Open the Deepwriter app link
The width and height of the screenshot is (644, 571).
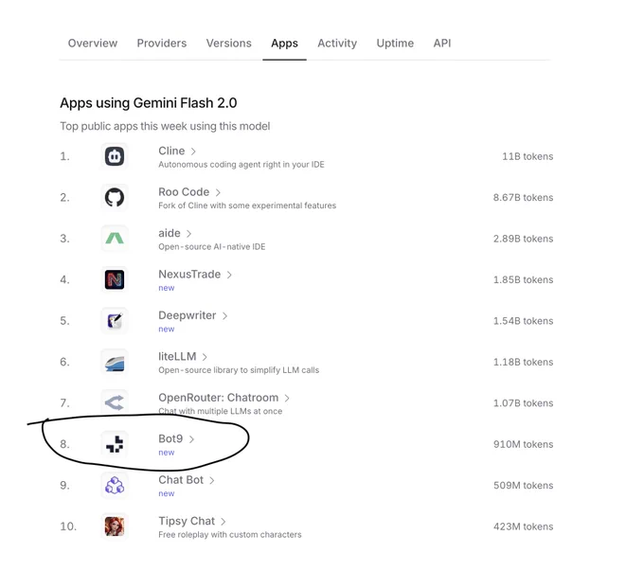[x=188, y=315]
